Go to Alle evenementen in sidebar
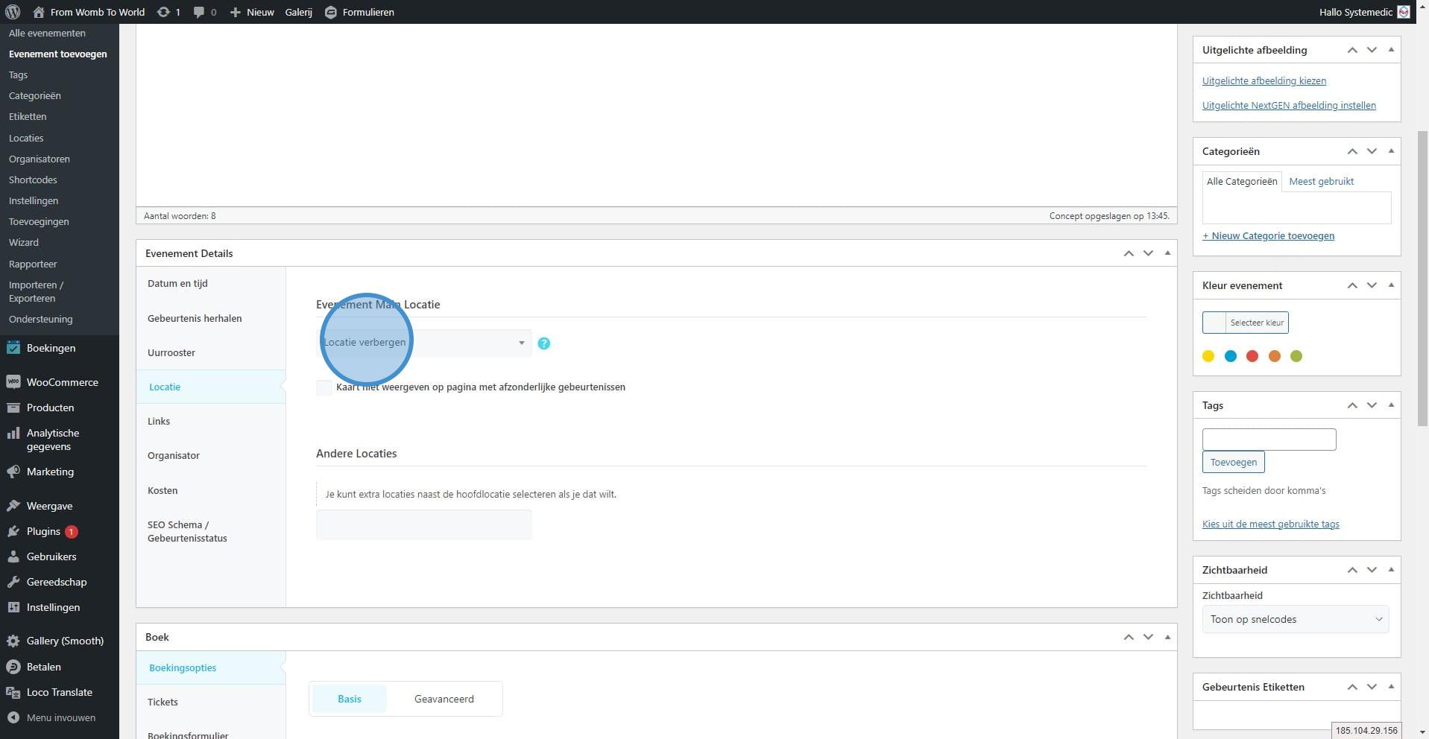 click(47, 33)
